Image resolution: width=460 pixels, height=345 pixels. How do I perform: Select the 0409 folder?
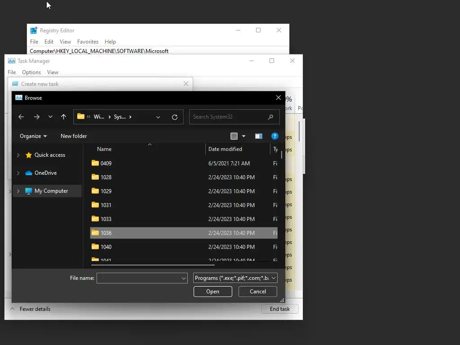184,164
